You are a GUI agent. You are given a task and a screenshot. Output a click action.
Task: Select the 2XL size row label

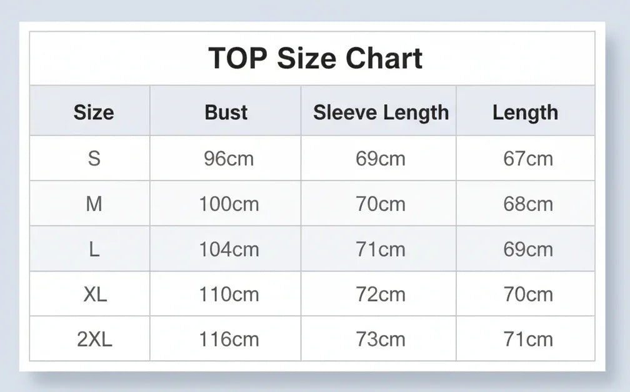pyautogui.click(x=95, y=340)
